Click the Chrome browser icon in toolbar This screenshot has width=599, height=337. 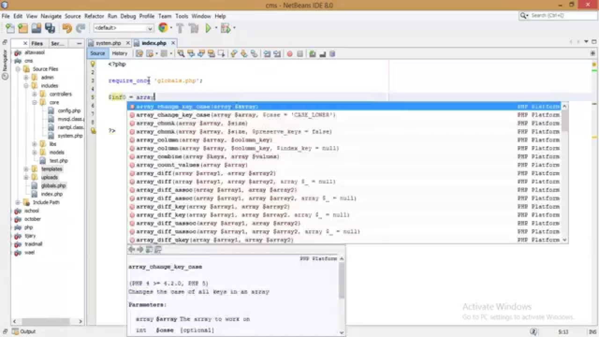pyautogui.click(x=162, y=28)
